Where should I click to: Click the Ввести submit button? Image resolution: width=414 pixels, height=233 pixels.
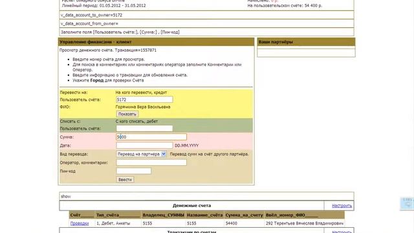125,180
